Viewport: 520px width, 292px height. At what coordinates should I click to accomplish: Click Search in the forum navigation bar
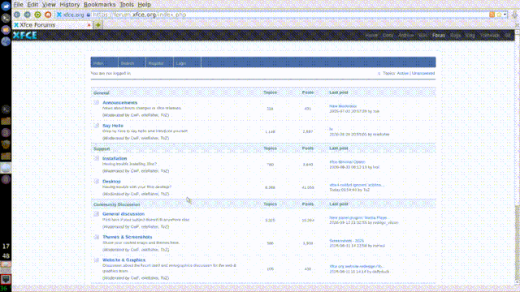coord(128,63)
